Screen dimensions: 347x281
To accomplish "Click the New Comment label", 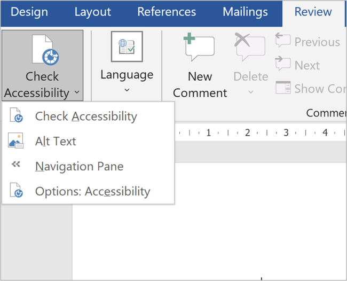I will pyautogui.click(x=200, y=84).
